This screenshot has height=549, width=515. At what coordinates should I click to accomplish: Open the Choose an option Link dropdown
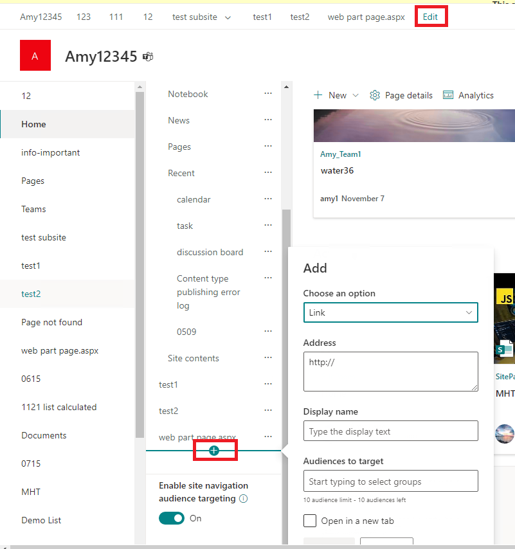(391, 312)
